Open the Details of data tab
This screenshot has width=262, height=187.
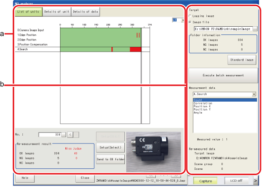86,12
